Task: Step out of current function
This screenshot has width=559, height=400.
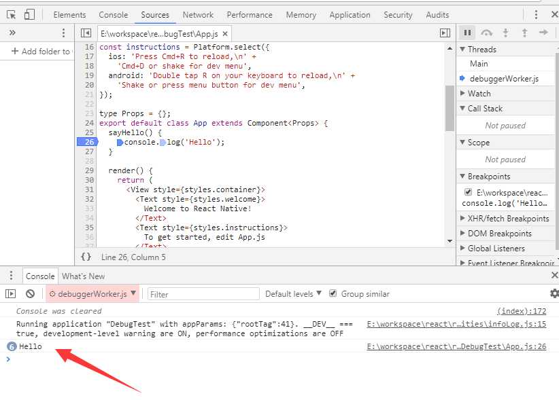Action: click(524, 33)
